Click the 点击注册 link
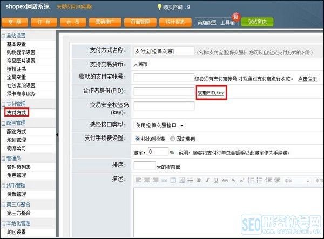 click(307, 79)
